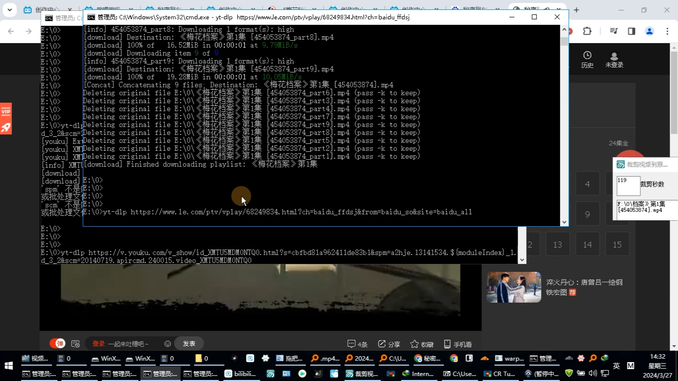Open the bilibili taskbar item
This screenshot has height=381, width=678.
coord(240,374)
